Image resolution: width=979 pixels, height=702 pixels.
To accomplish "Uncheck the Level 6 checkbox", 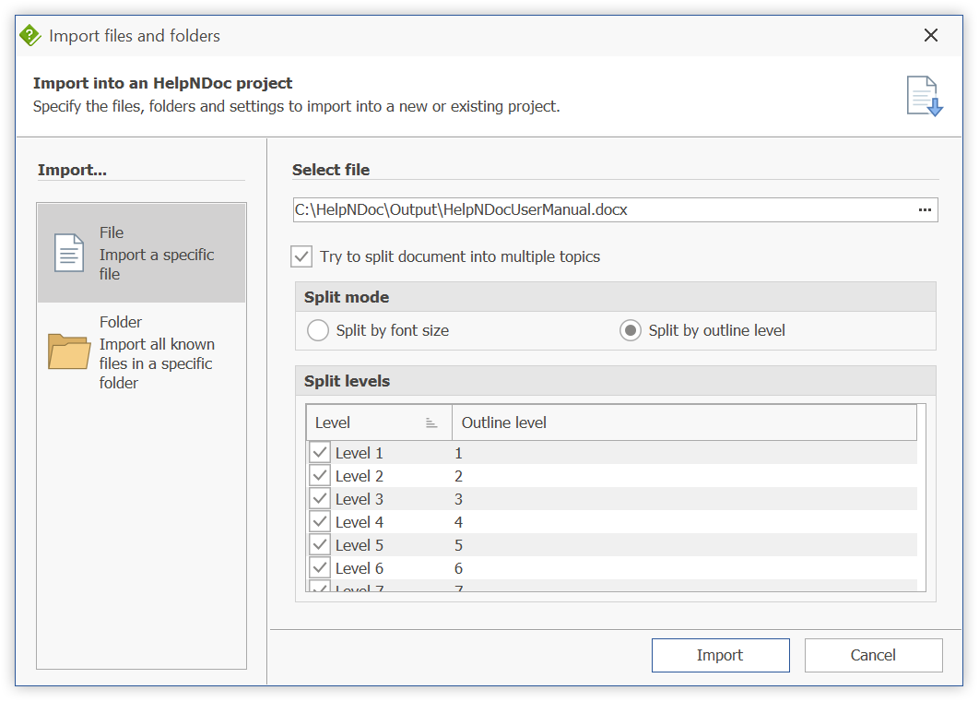I will (x=320, y=567).
